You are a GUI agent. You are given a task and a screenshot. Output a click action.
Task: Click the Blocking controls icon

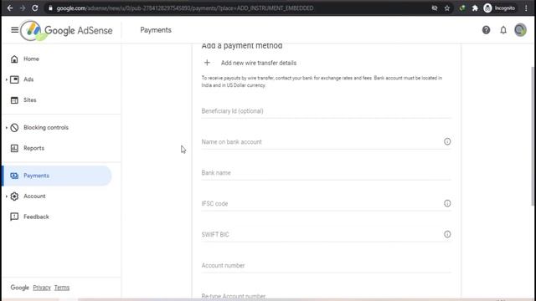pos(14,128)
